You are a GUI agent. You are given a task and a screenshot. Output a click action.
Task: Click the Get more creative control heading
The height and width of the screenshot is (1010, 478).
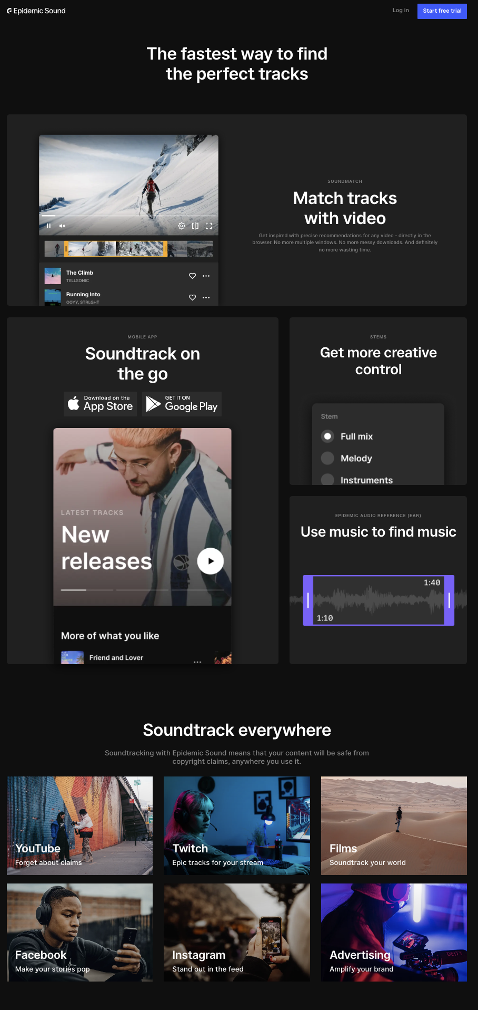(379, 361)
